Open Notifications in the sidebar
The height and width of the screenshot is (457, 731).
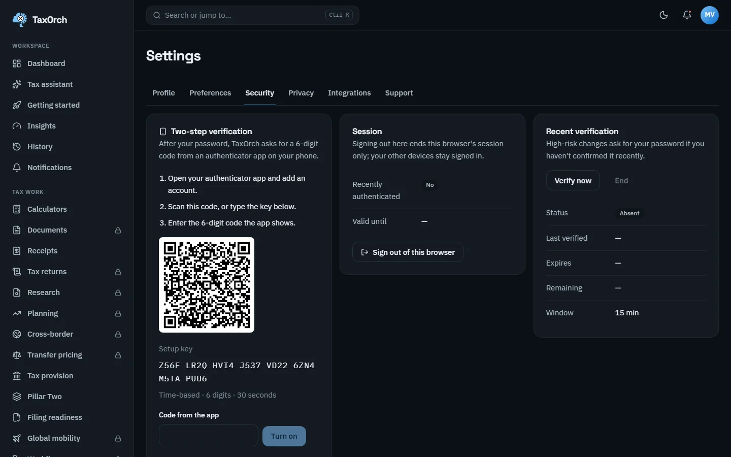pyautogui.click(x=67, y=168)
